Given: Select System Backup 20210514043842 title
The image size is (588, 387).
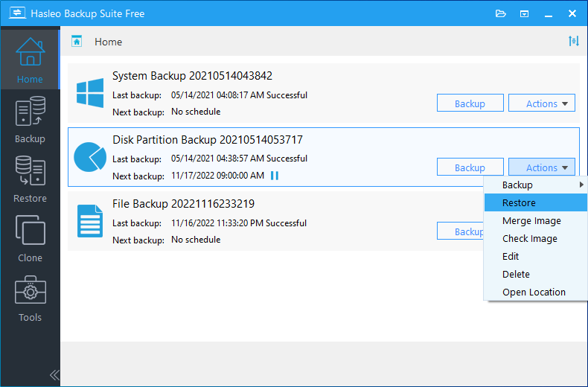Looking at the screenshot, I should [192, 76].
